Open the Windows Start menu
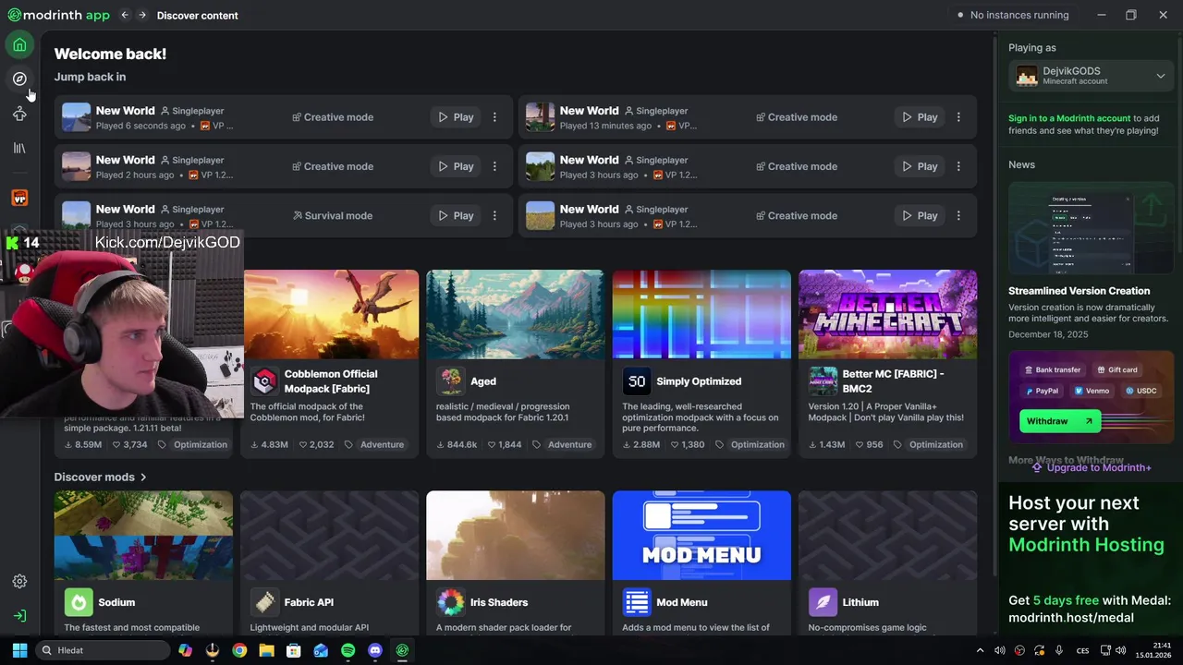1183x665 pixels. [19, 650]
